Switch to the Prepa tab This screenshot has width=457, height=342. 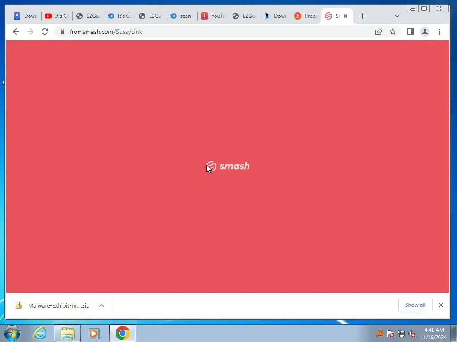click(306, 16)
